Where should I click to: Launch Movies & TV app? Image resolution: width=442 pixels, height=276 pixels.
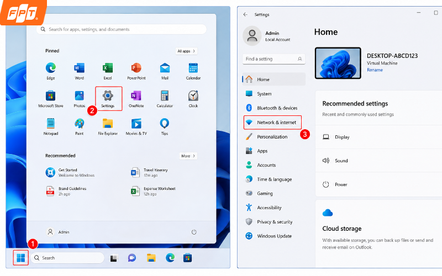point(136,126)
